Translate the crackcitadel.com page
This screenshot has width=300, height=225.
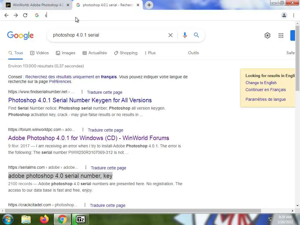108,205
